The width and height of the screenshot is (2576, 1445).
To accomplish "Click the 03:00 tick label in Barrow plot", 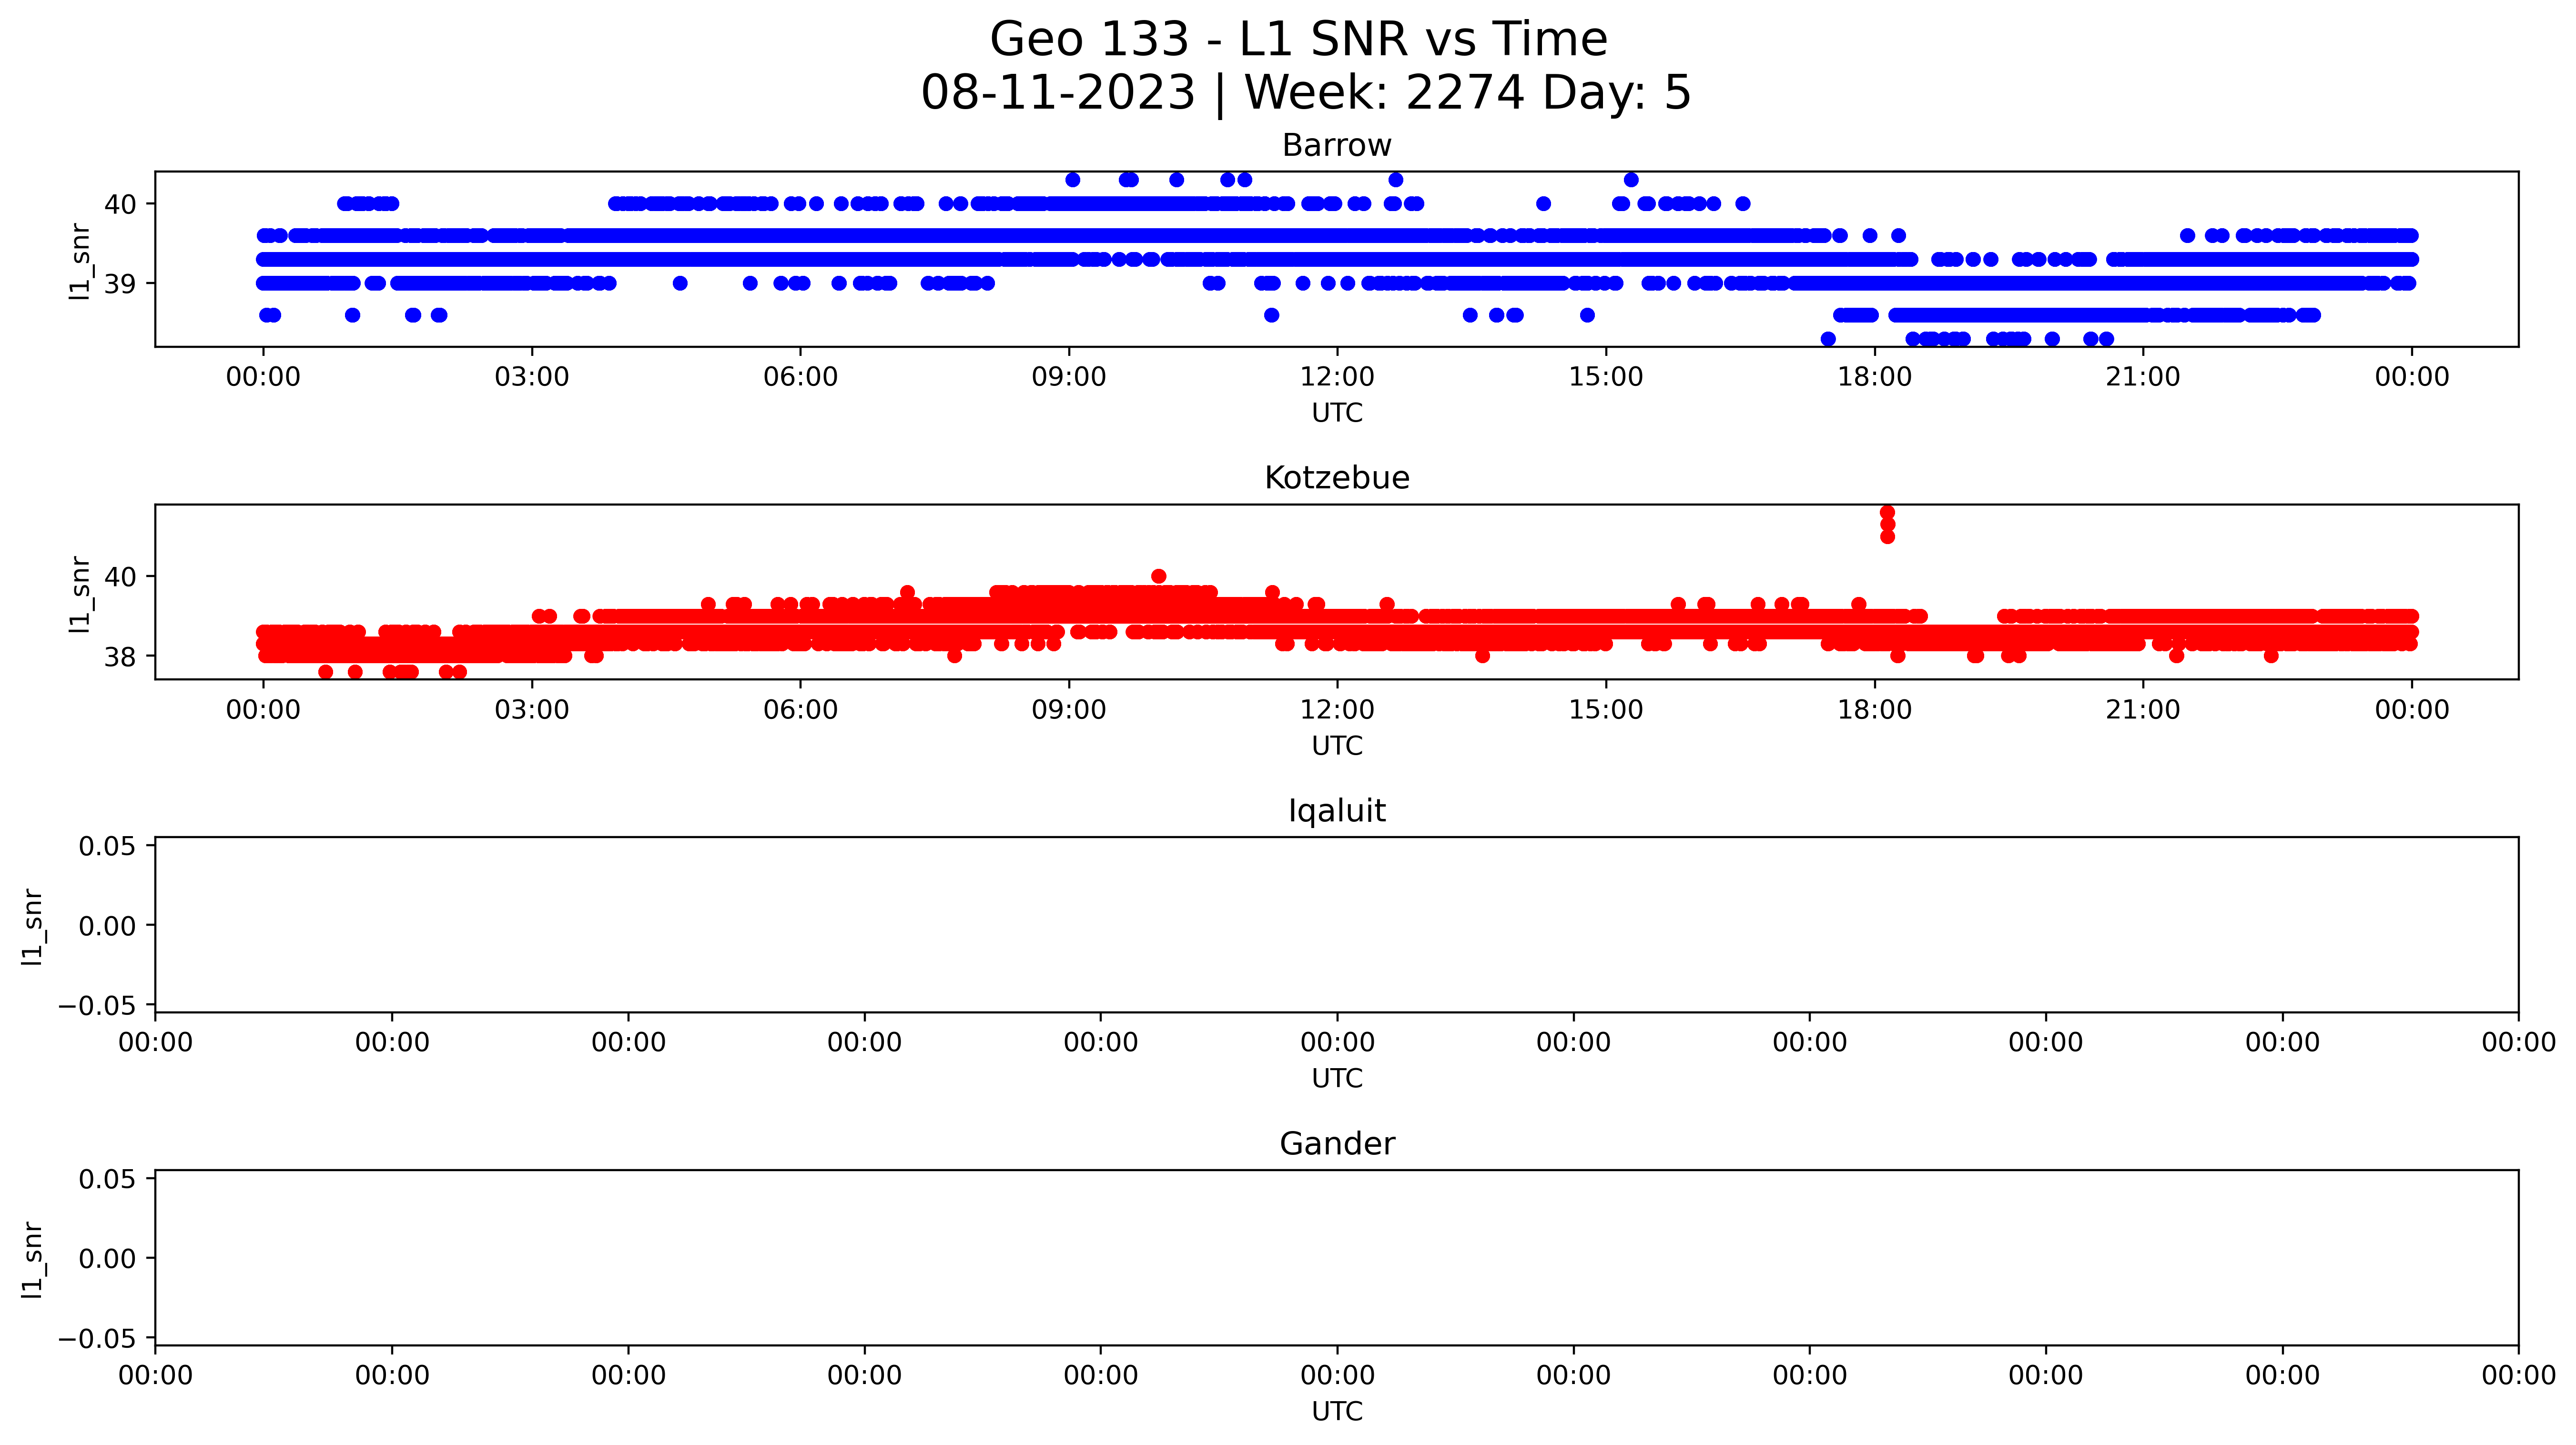I will pyautogui.click(x=532, y=377).
